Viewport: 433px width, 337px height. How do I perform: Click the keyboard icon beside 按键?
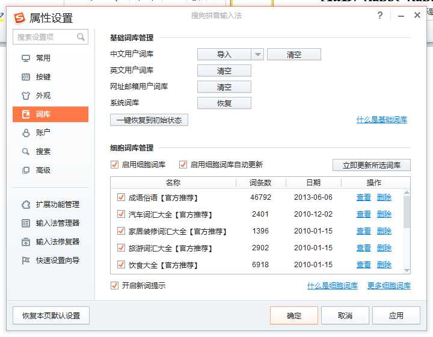[26, 77]
